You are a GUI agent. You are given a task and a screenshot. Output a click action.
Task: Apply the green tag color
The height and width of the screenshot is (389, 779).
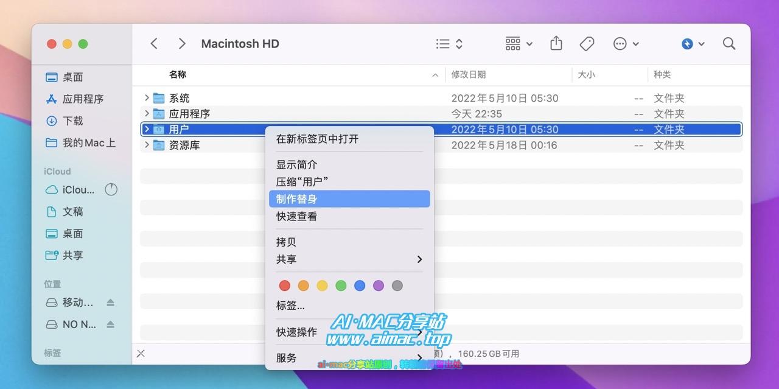click(341, 286)
